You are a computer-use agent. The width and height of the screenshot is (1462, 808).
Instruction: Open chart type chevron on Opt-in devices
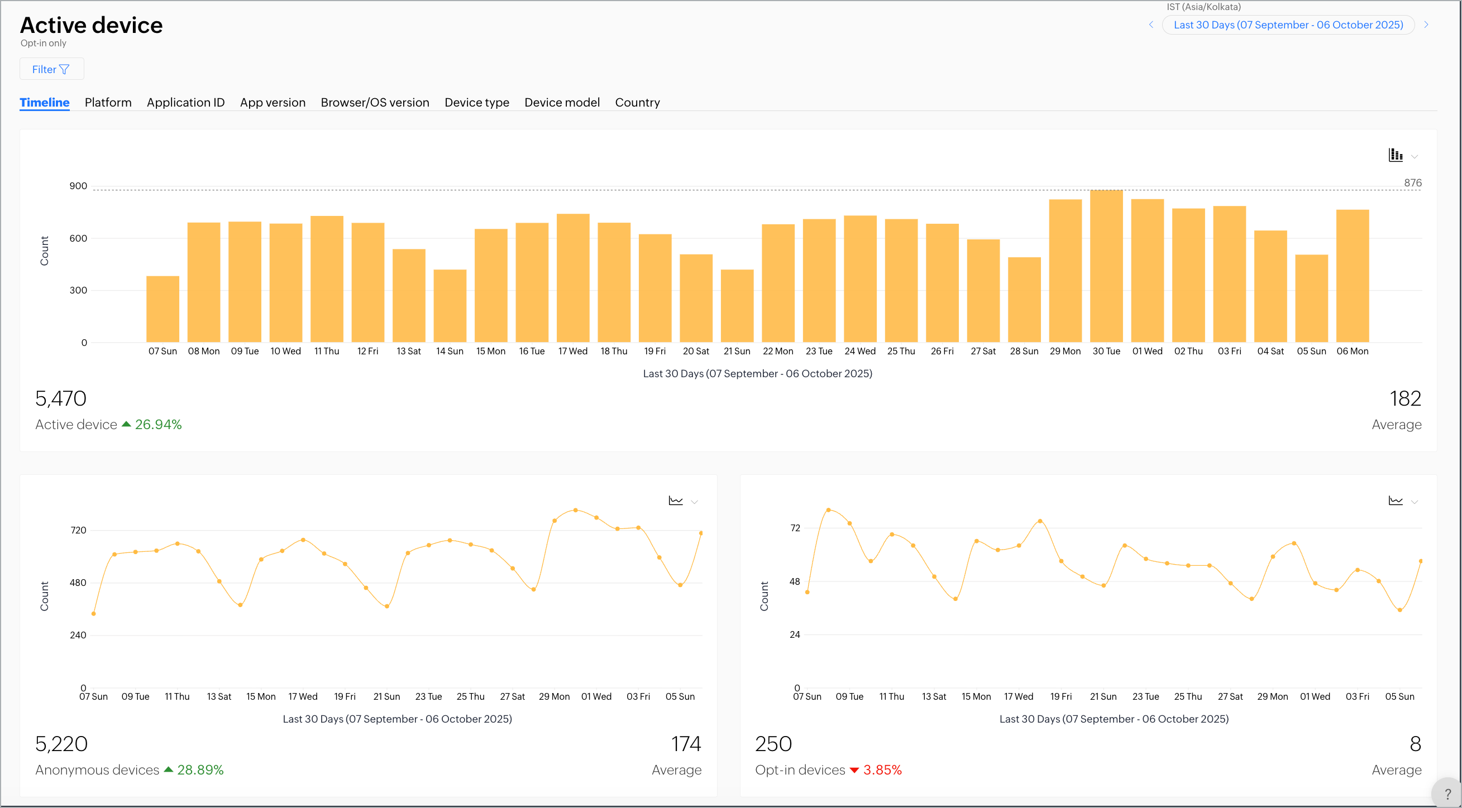click(x=1414, y=502)
